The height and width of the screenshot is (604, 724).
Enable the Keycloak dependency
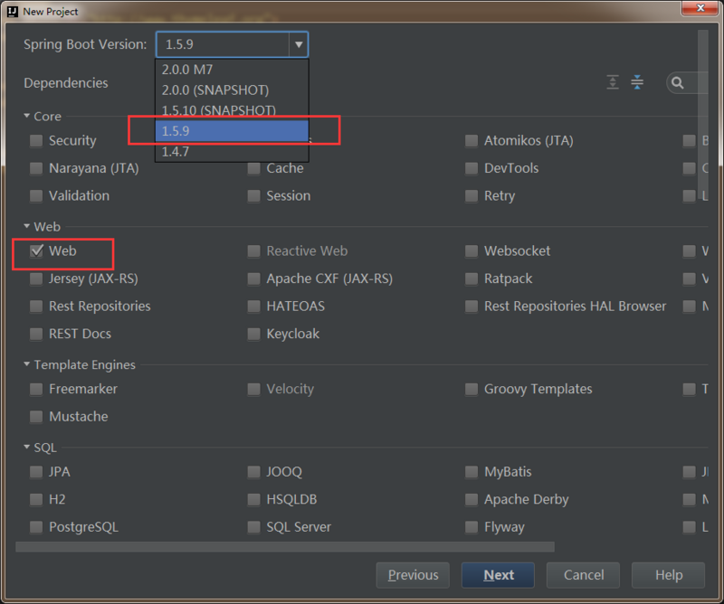(x=253, y=334)
